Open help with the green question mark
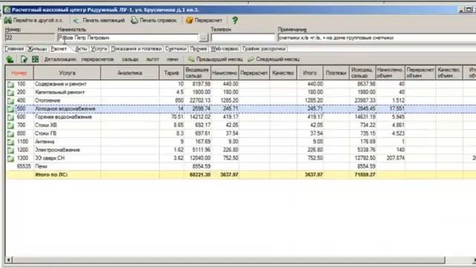Screen dimensions: 476x268 point(235,20)
